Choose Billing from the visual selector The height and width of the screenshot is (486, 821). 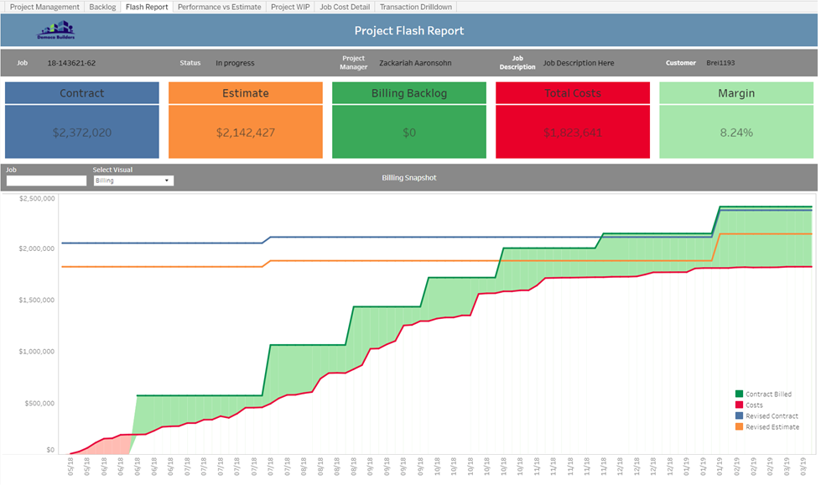pyautogui.click(x=117, y=180)
